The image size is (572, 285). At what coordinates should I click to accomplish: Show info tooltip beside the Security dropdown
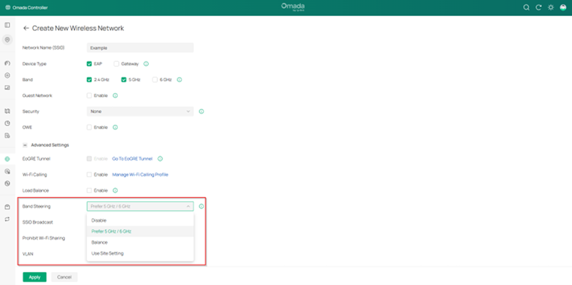tap(201, 112)
